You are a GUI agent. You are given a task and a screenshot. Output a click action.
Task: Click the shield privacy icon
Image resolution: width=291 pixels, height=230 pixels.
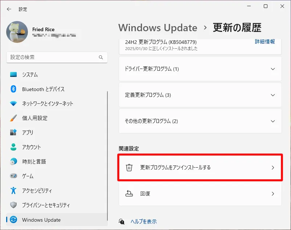pos(13,205)
